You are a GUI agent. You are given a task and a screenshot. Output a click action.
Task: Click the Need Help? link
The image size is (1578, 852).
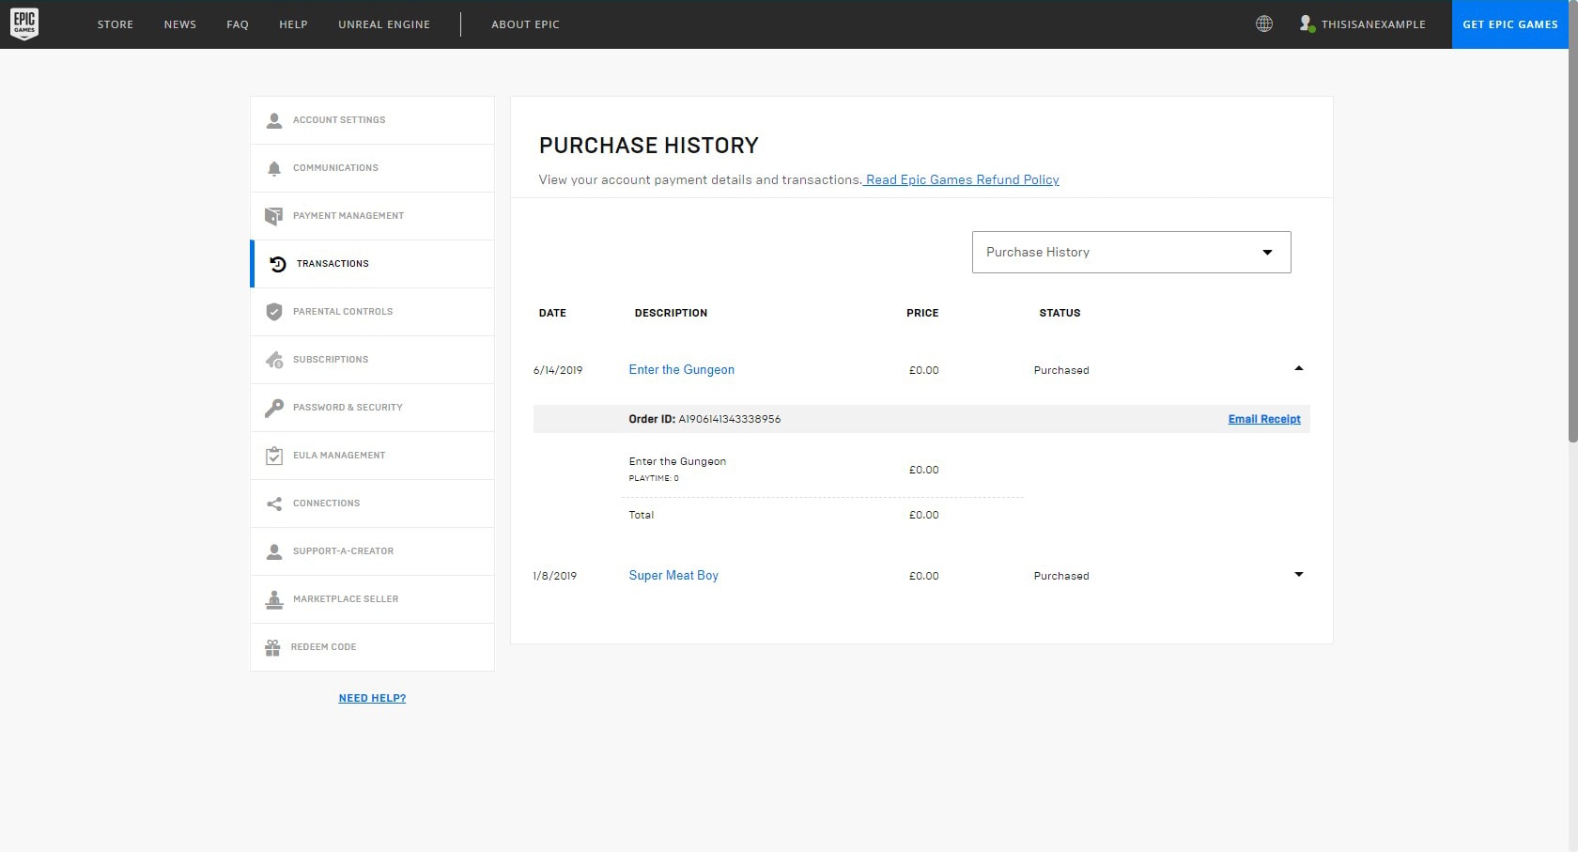point(372,698)
